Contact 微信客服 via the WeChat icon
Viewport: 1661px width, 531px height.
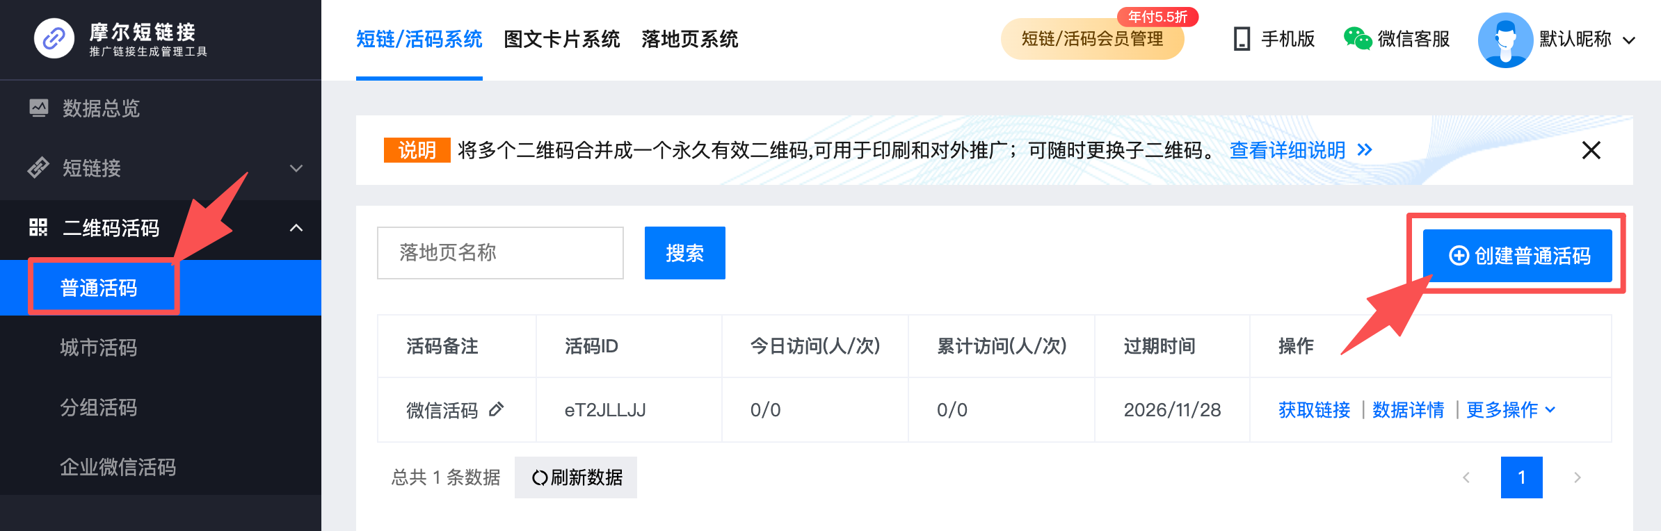coord(1357,39)
